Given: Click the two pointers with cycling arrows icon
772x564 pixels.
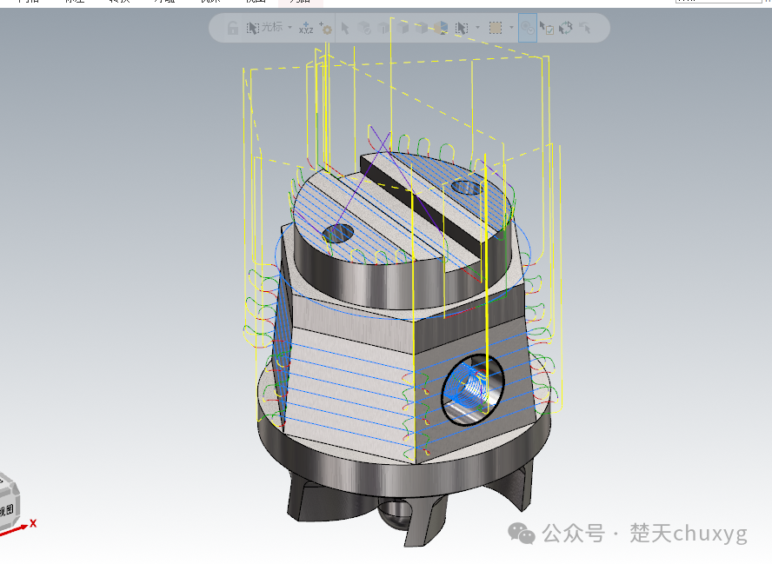Looking at the screenshot, I should [x=566, y=28].
